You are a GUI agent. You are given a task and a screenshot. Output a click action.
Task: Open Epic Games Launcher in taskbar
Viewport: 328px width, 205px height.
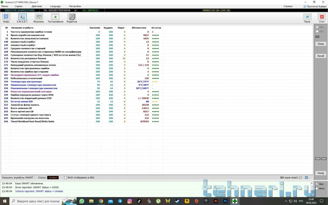pos(206,201)
